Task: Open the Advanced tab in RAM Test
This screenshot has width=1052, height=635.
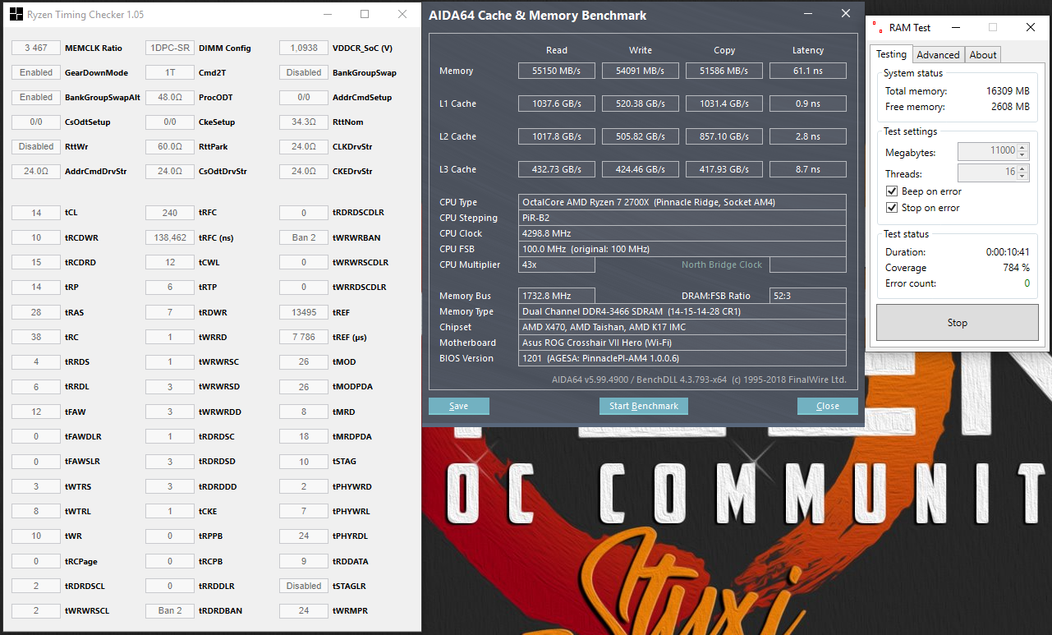Action: tap(938, 55)
